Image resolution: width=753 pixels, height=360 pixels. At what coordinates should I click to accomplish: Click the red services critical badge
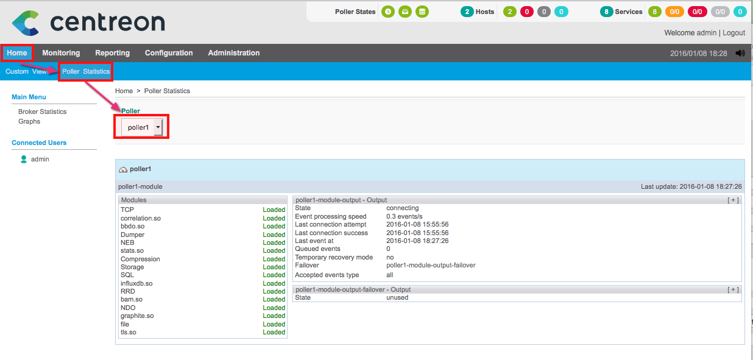[x=698, y=12]
